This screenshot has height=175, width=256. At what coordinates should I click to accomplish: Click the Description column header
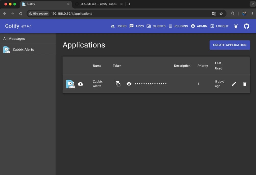(182, 66)
